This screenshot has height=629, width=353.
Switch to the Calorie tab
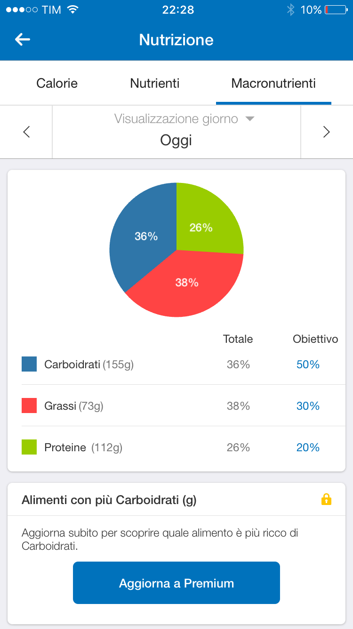pyautogui.click(x=57, y=83)
